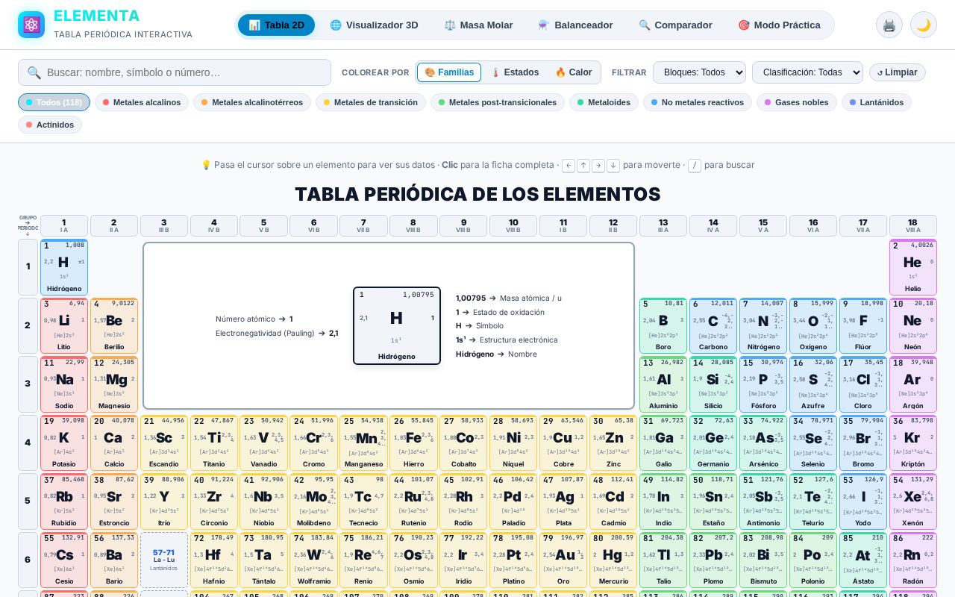Click the 57-71 La-Lu lanthanides placeholder

tap(164, 560)
